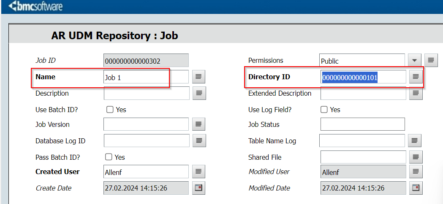Click the Modified Date field value
Screen dimensions: 443x204
point(363,188)
